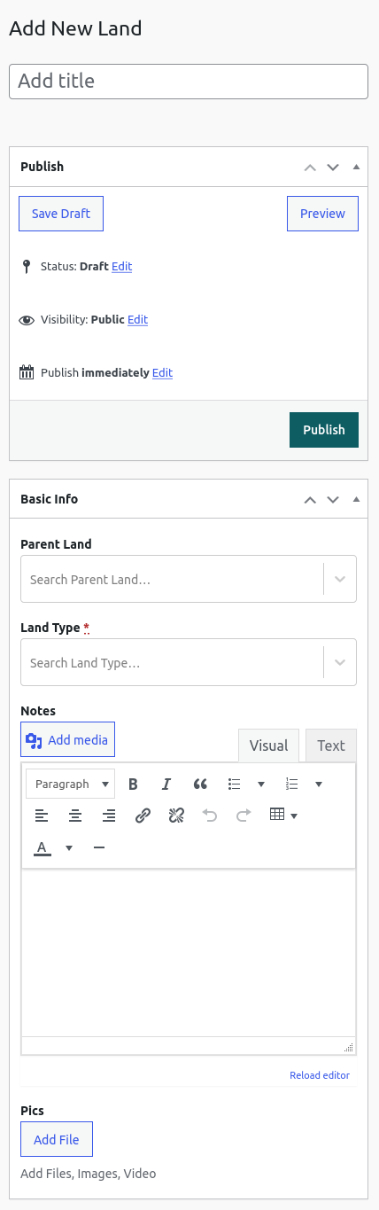Open the table insert tool
This screenshot has width=379, height=1210.
[x=277, y=815]
